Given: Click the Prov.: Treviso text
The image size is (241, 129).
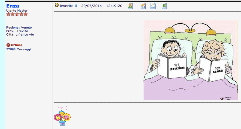Looking at the screenshot, I should (17, 31).
